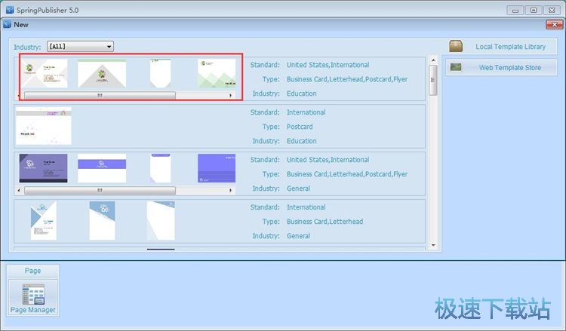Viewport: 566px width, 331px height.
Task: Click 'General' industry in the purple template row
Action: tap(298, 188)
